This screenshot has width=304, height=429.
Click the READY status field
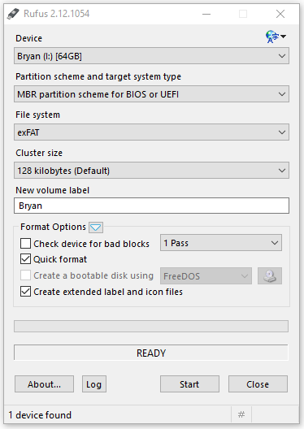[x=151, y=353]
